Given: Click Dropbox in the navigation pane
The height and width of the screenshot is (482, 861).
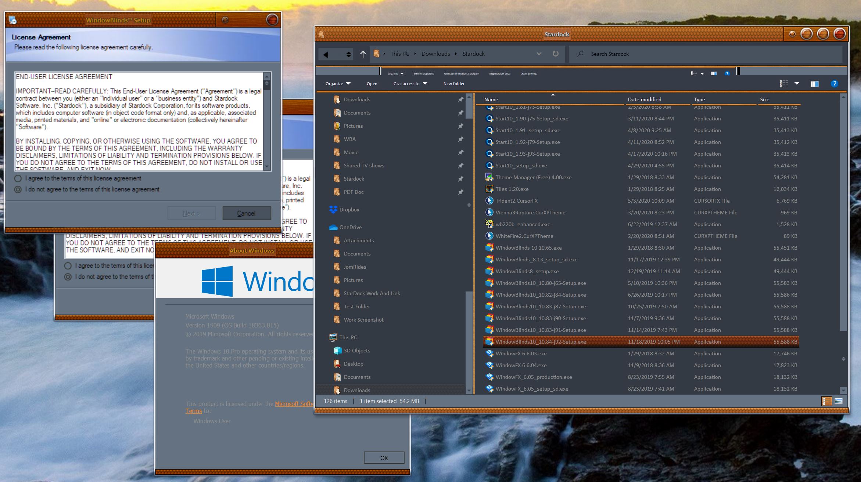Looking at the screenshot, I should pos(349,210).
